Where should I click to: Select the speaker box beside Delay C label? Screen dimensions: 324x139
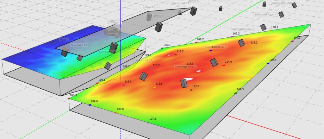149,16
